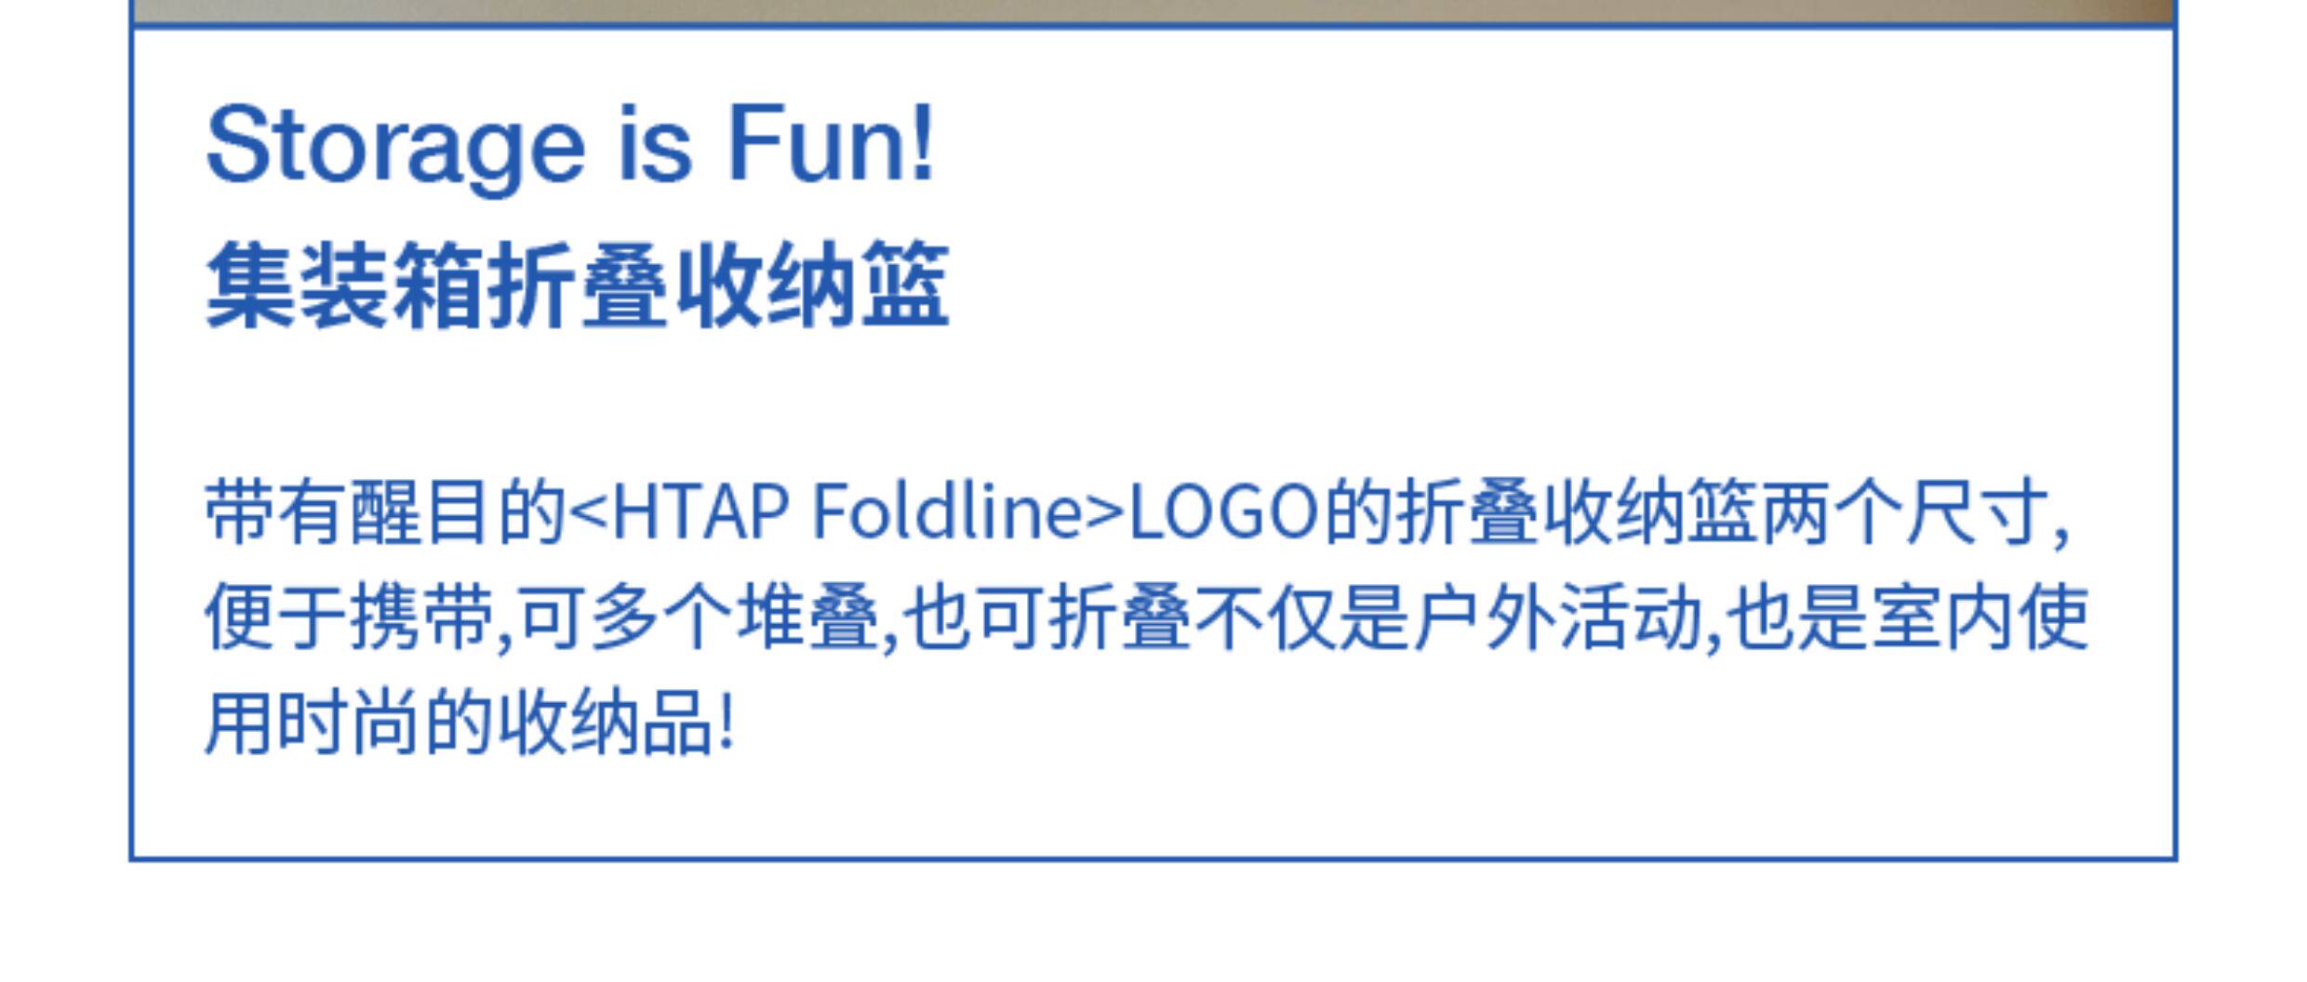Click the characters 集装箱 in the bold title
2307x982 pixels.
pos(344,284)
